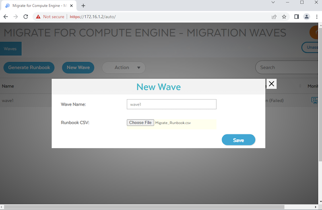Go forward in browser history

[16, 17]
